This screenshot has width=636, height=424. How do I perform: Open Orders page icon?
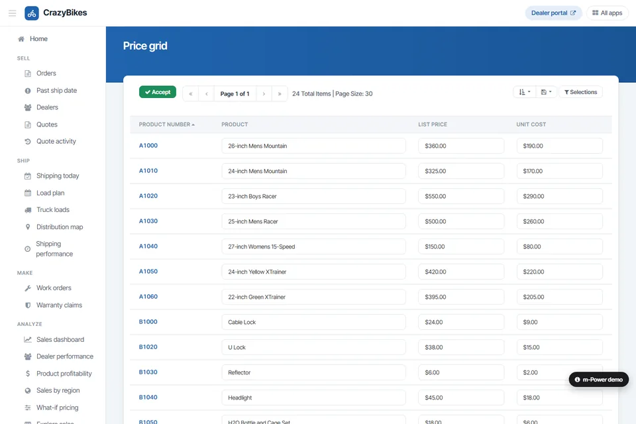(28, 74)
